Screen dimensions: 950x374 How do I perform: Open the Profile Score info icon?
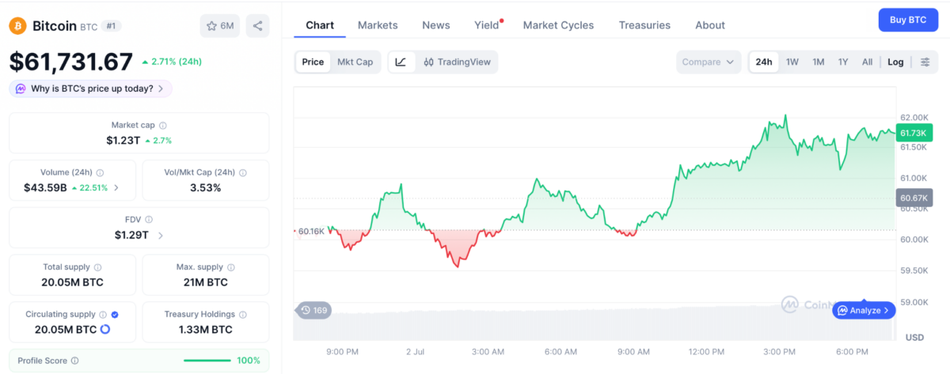point(74,361)
